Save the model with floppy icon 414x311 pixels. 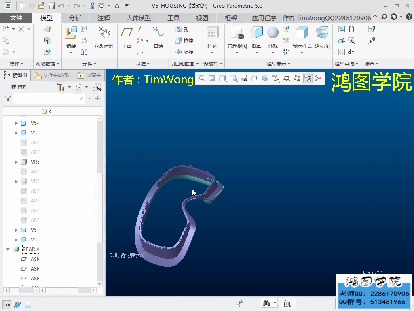pyautogui.click(x=51, y=6)
